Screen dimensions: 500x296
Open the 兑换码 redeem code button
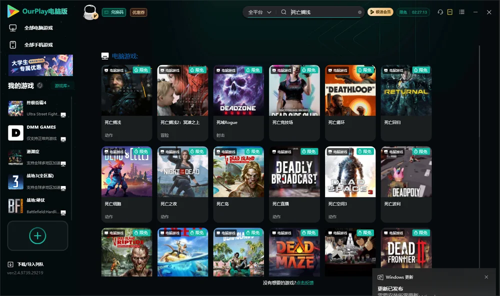(114, 12)
